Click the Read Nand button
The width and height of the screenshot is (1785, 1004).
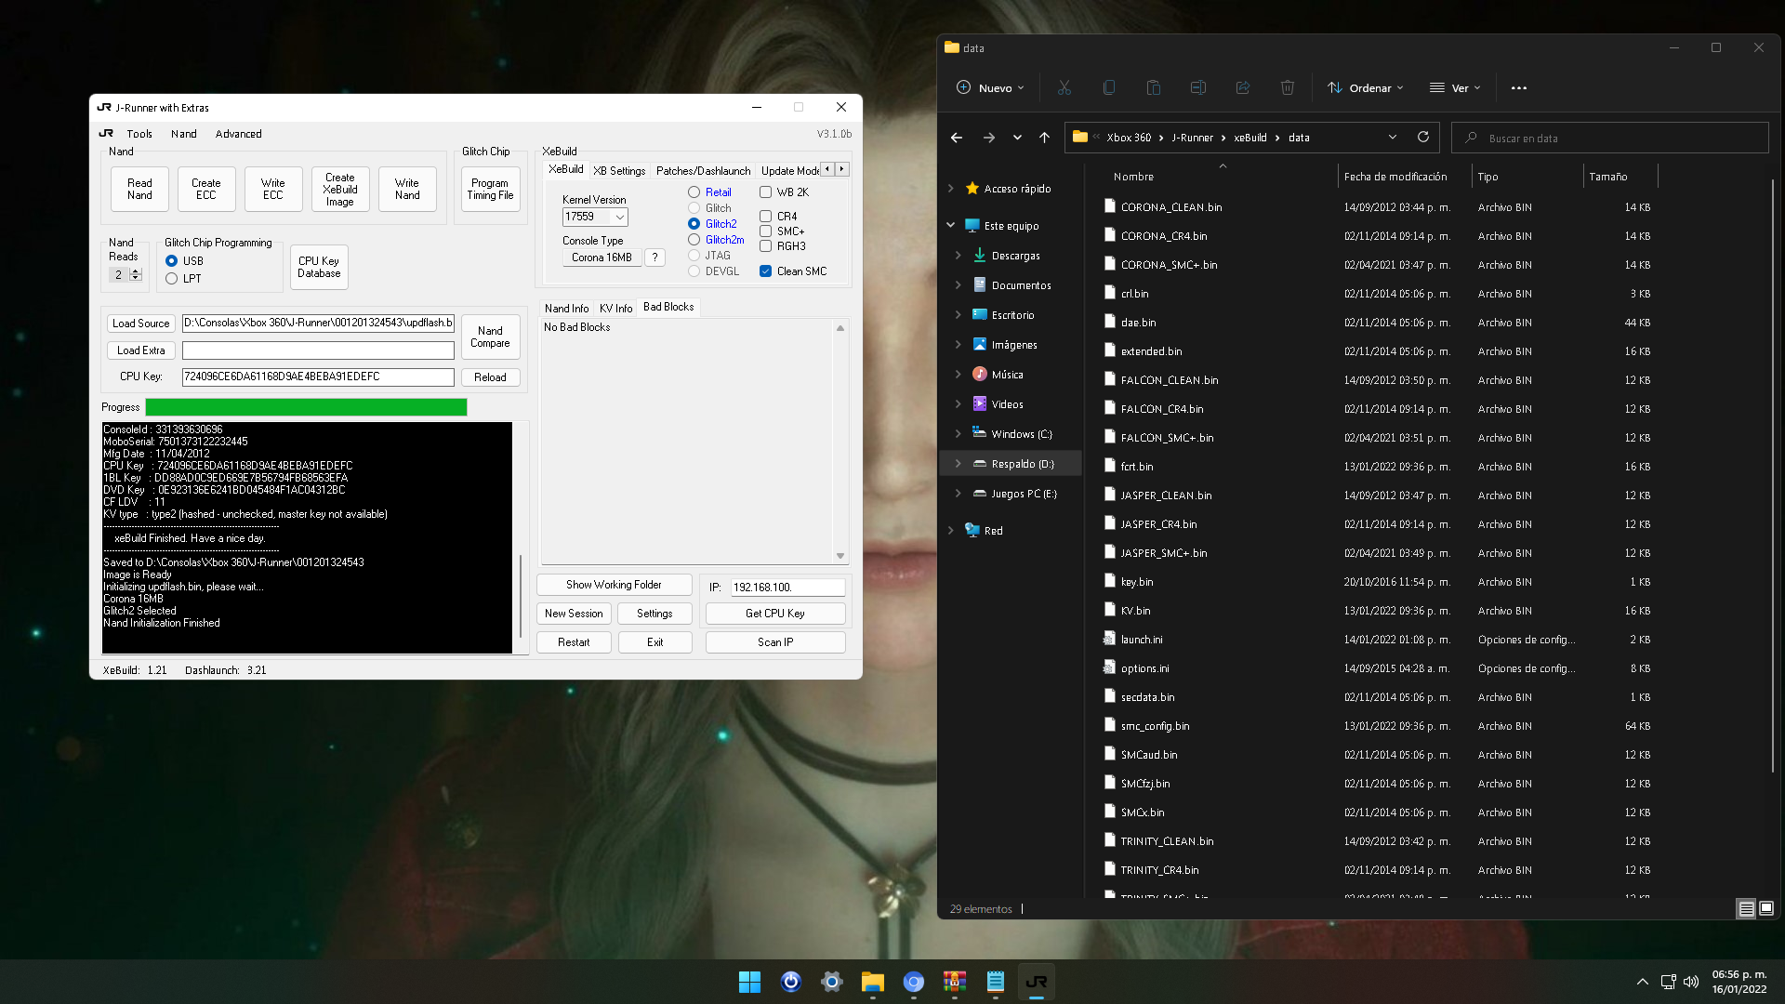tap(139, 190)
